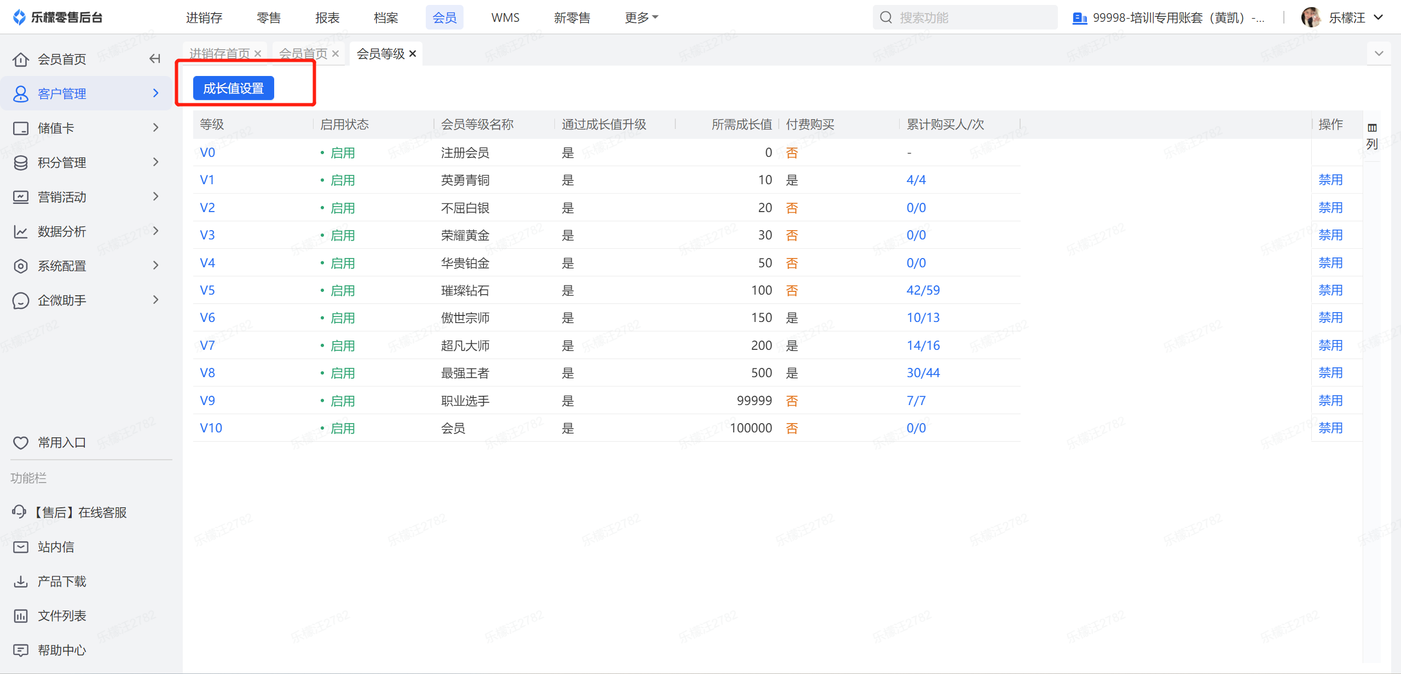
Task: Click the search magnifier icon
Action: [x=885, y=17]
